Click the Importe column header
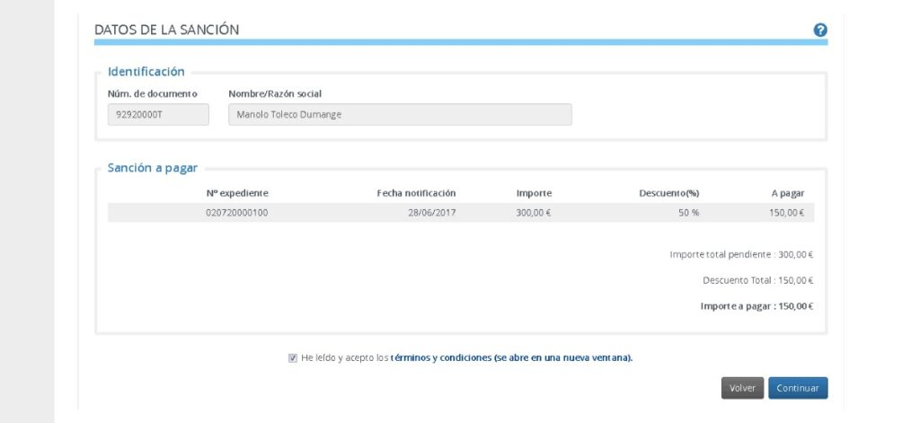This screenshot has height=423, width=920. tap(534, 193)
